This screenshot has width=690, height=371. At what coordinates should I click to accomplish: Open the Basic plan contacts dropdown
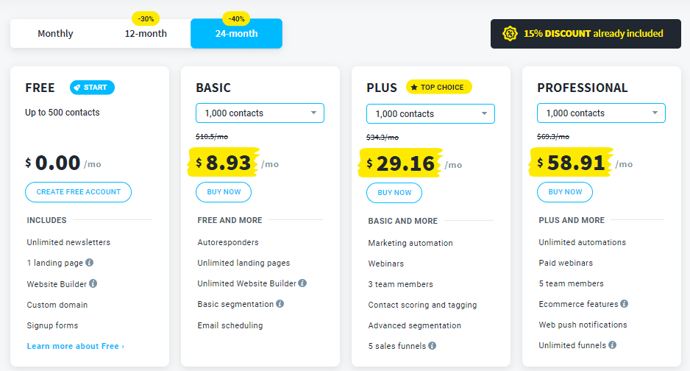point(260,113)
